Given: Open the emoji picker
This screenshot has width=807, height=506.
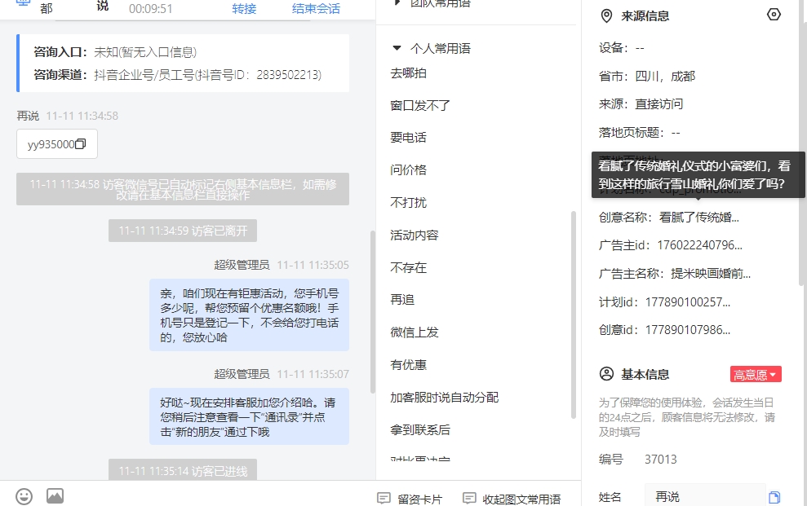Looking at the screenshot, I should (x=24, y=496).
